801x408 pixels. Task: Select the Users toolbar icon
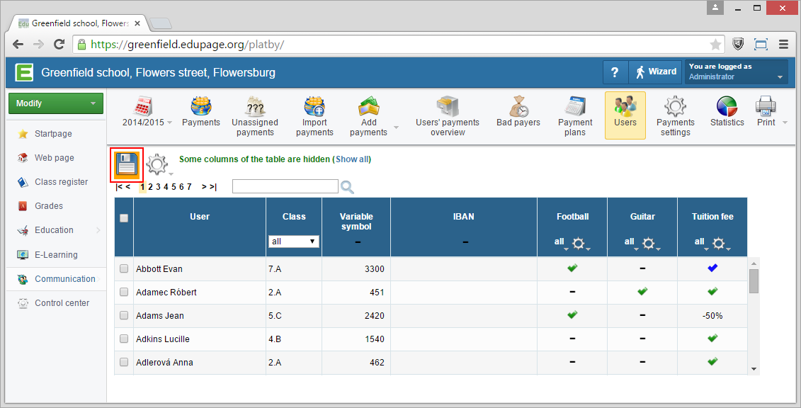click(x=625, y=115)
